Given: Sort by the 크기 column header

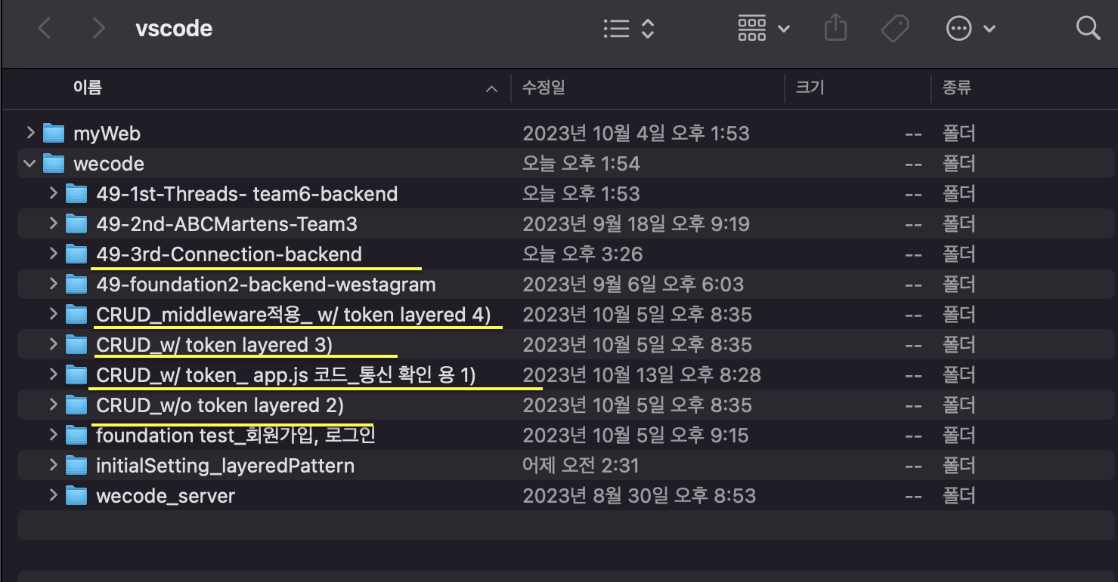Looking at the screenshot, I should [810, 88].
